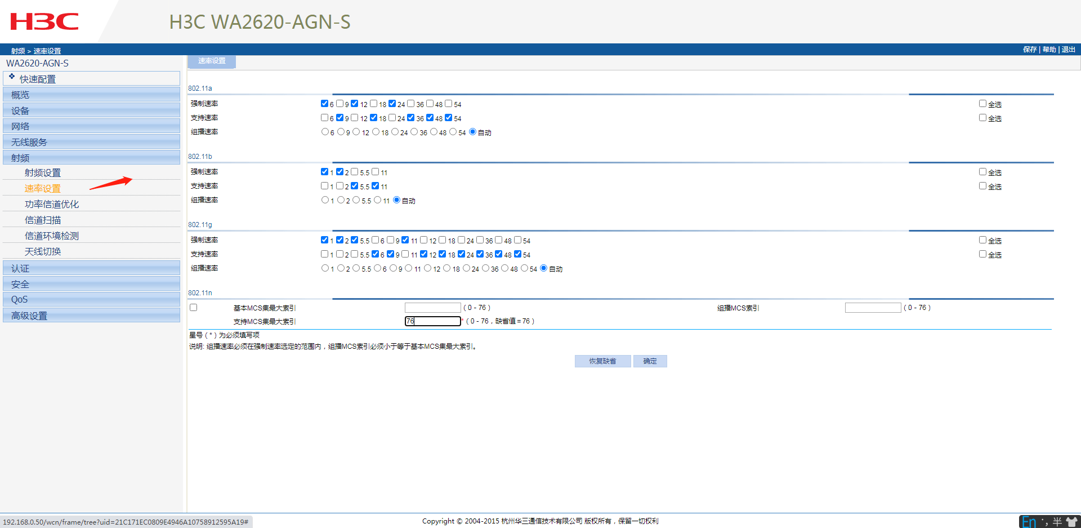Image resolution: width=1081 pixels, height=528 pixels.
Task: Expand the QoS sidebar section
Action: [x=91, y=299]
